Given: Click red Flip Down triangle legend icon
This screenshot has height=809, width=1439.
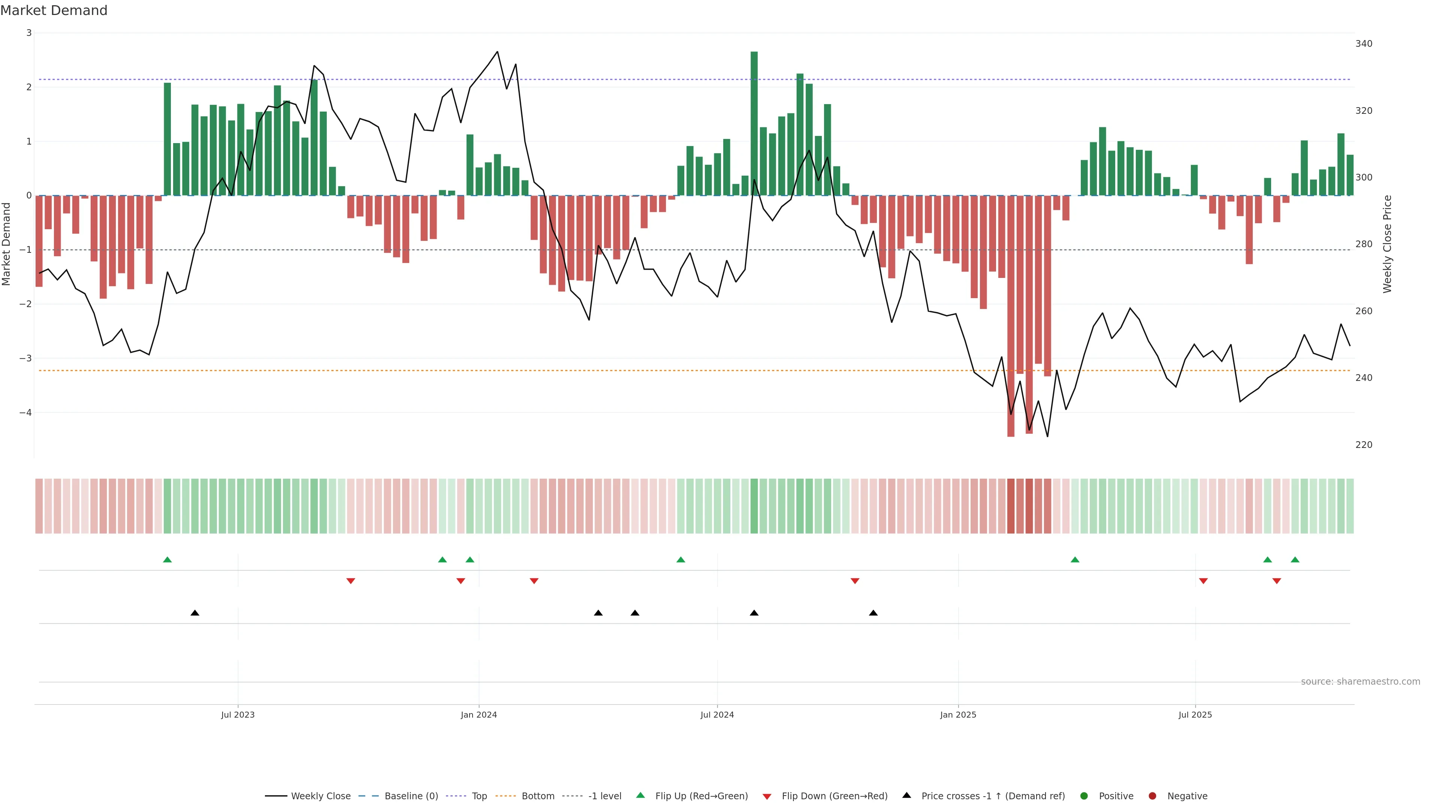Looking at the screenshot, I should tap(767, 797).
